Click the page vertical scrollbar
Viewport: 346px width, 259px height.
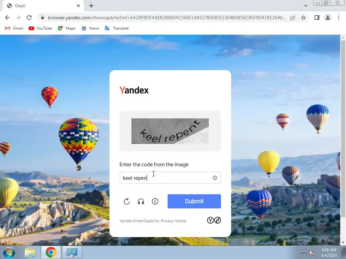[343, 128]
